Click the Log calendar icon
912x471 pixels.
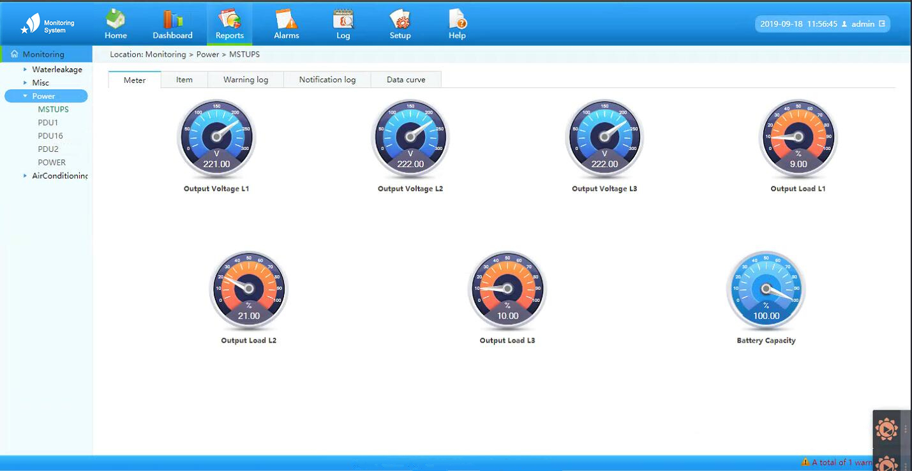343,20
